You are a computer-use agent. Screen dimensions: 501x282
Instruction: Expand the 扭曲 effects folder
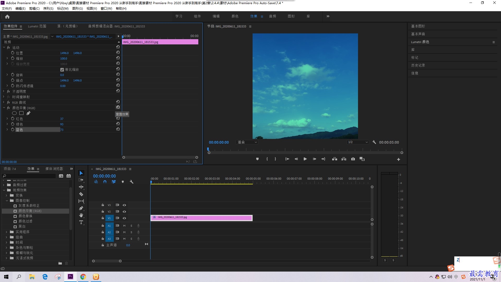7,237
